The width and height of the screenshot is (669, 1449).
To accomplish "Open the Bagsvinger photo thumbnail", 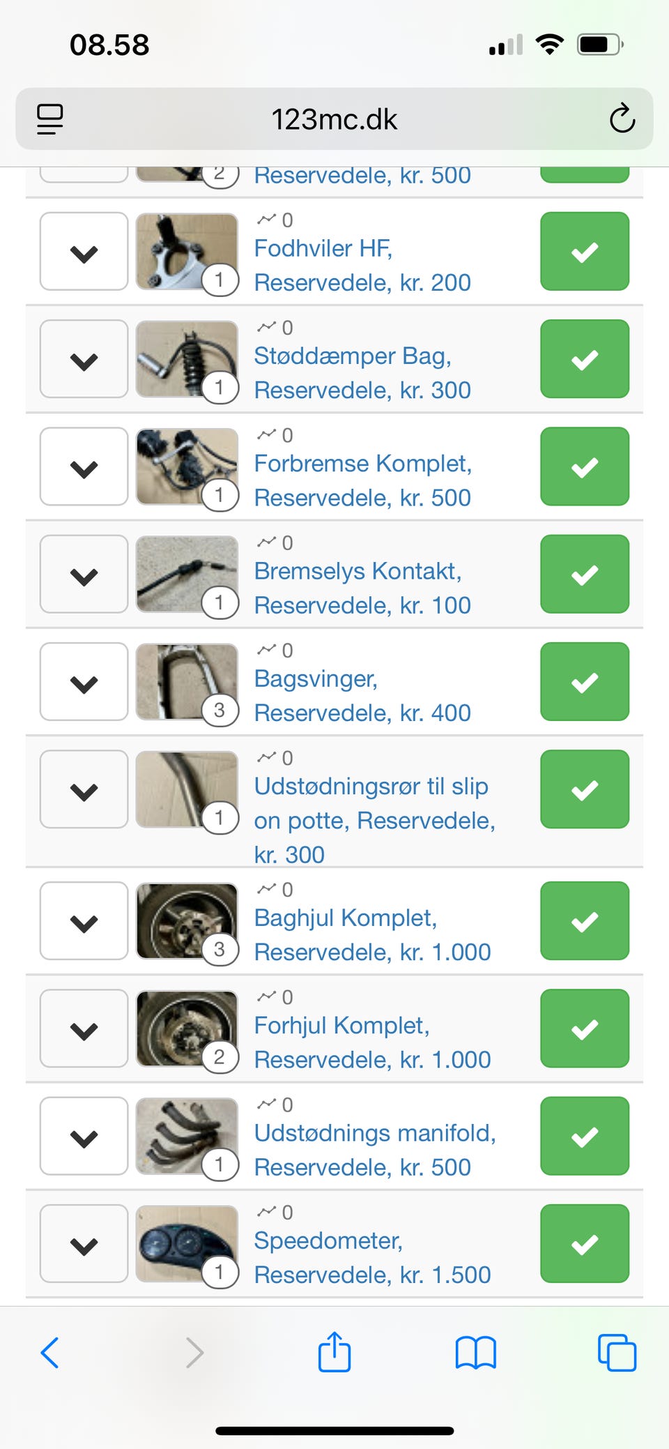I will click(x=187, y=681).
